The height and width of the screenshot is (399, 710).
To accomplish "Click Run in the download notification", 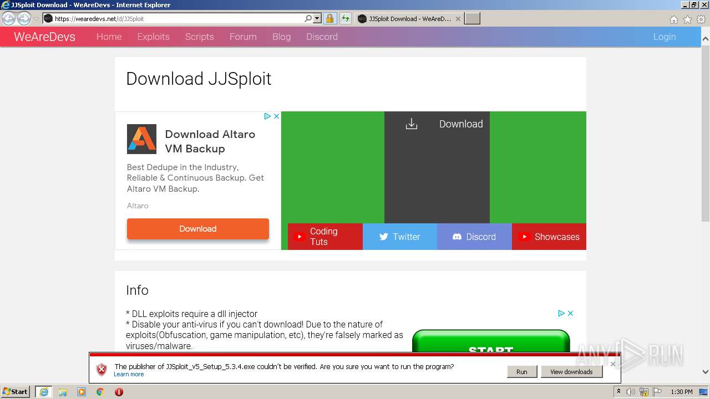I will (x=522, y=372).
